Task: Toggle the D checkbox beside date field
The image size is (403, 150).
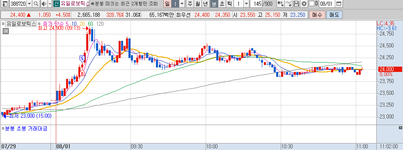Action: pos(312,4)
